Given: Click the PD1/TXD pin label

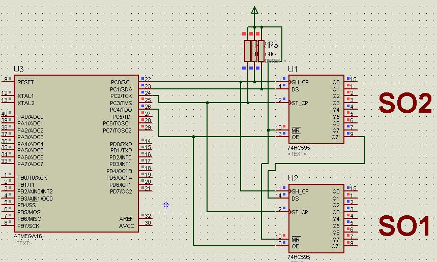Looking at the screenshot, I should click(121, 150).
